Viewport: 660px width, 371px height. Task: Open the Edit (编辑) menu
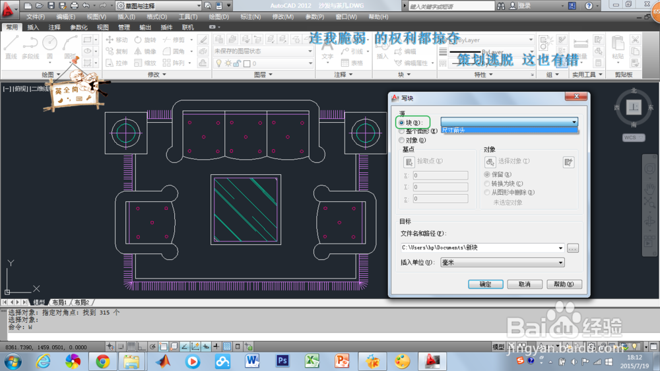(x=65, y=17)
